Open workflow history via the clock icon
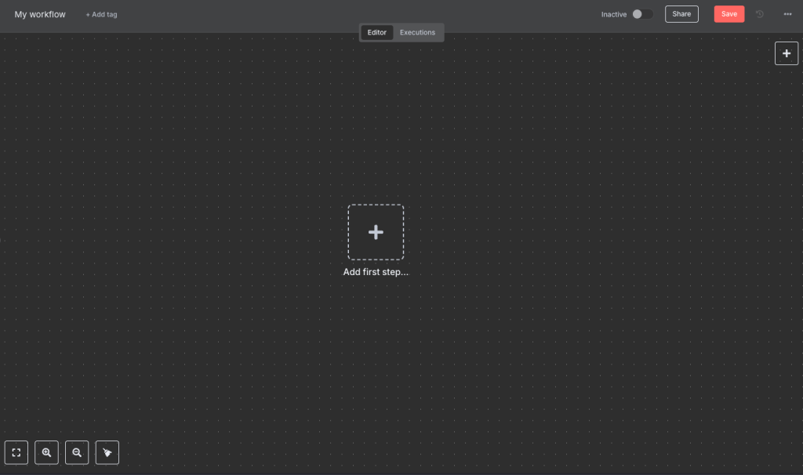The width and height of the screenshot is (803, 475). (760, 14)
